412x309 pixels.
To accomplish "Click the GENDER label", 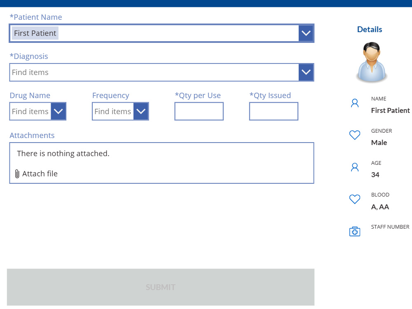I will coord(381,131).
